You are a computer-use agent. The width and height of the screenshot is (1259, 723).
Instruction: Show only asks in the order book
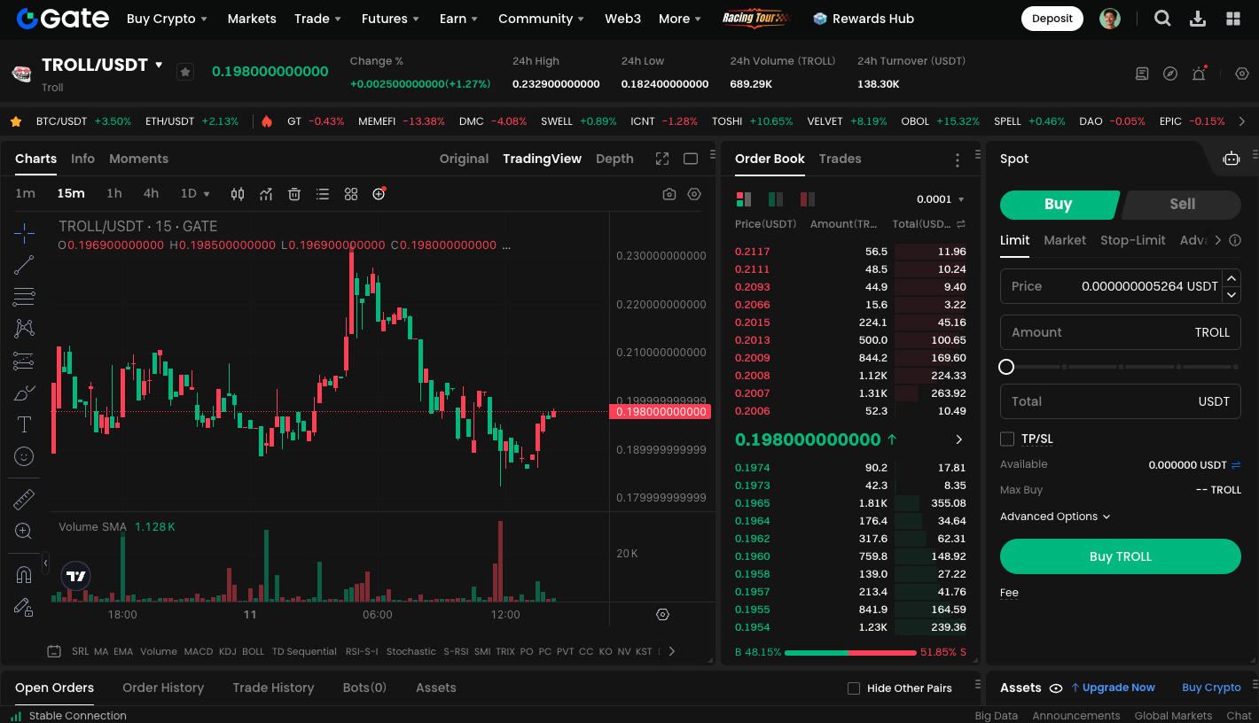click(x=808, y=199)
